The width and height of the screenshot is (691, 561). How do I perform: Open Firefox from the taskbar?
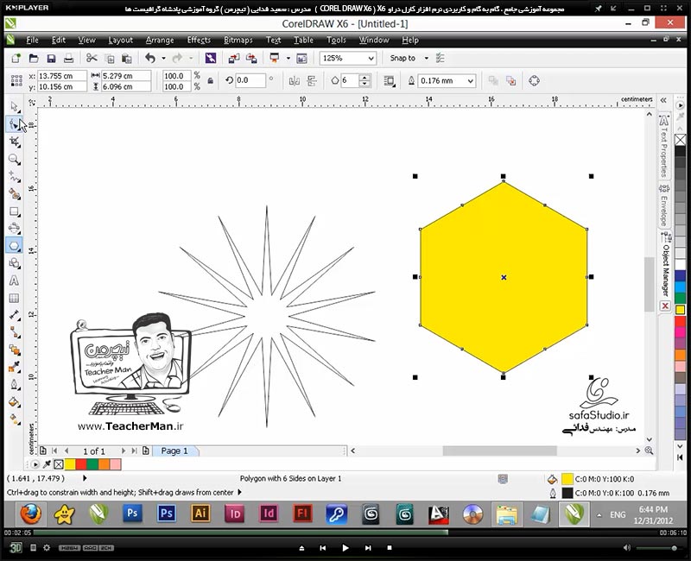[x=31, y=514]
